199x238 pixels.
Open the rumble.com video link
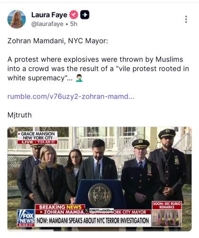coord(71,96)
